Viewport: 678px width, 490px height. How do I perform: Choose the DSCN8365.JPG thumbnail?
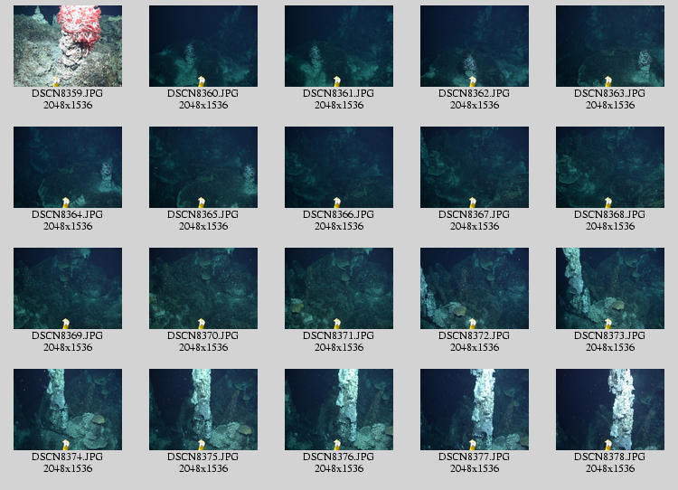pyautogui.click(x=203, y=167)
